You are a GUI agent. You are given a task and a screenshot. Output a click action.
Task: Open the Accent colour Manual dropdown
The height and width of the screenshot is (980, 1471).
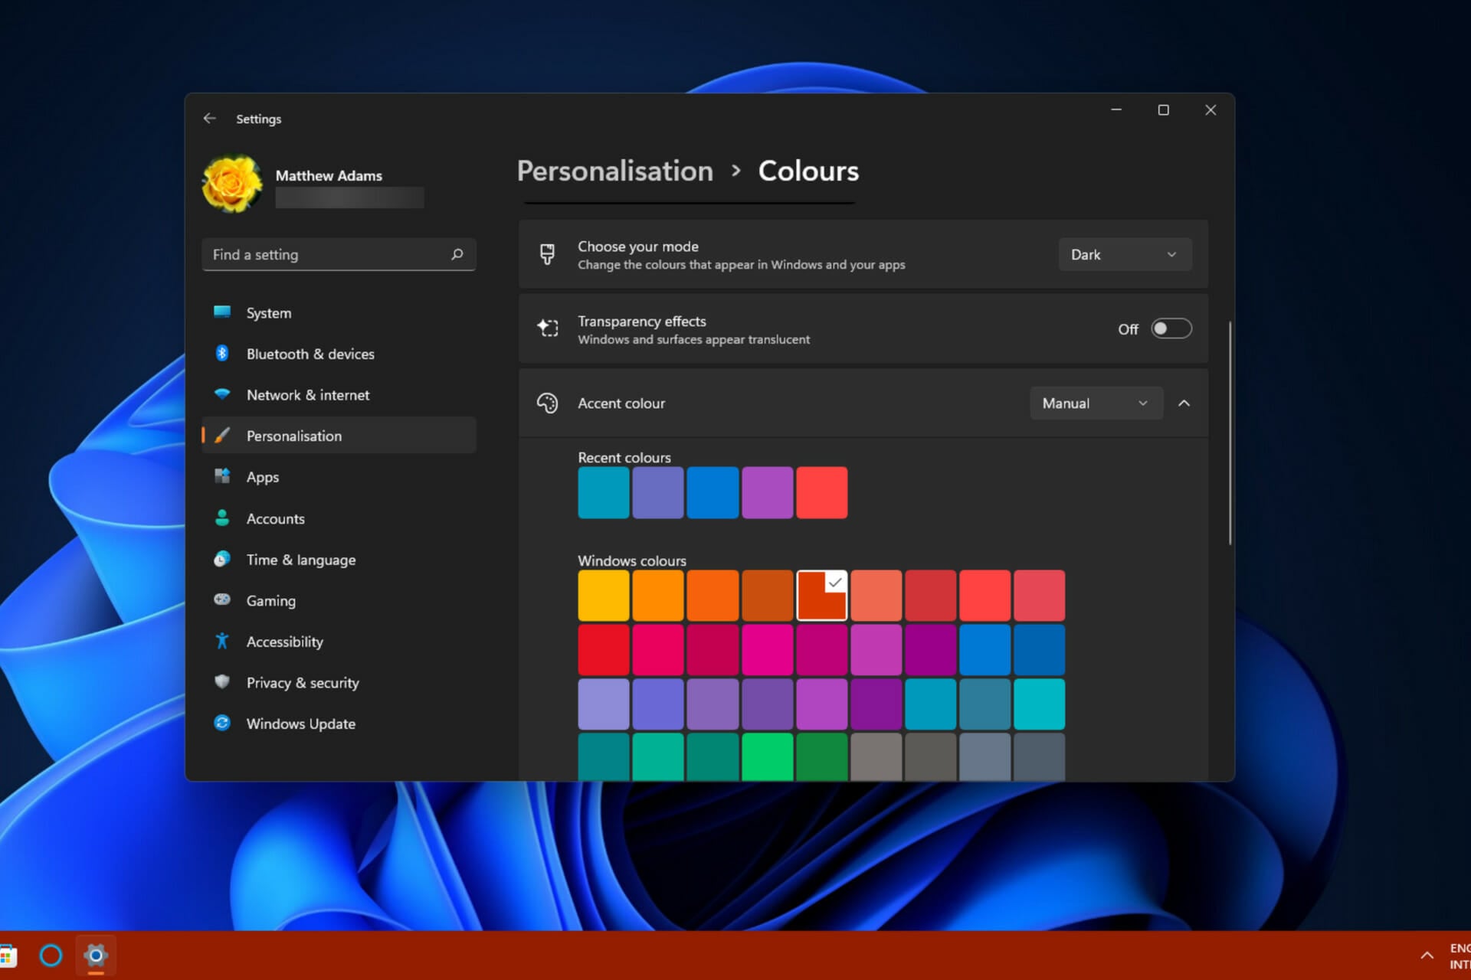[1096, 403]
